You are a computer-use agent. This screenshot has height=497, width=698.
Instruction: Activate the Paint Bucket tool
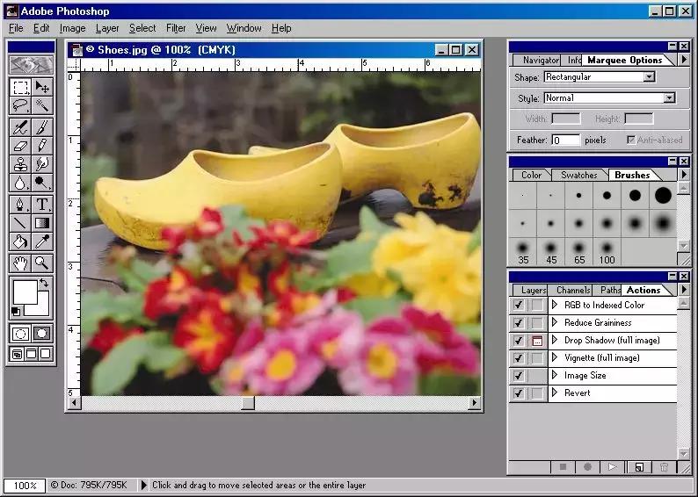click(x=20, y=241)
